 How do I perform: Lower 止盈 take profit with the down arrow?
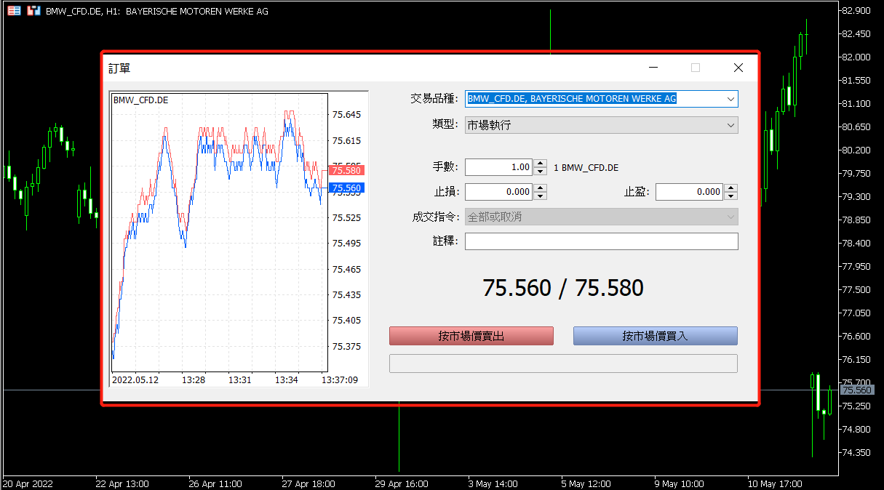click(731, 196)
